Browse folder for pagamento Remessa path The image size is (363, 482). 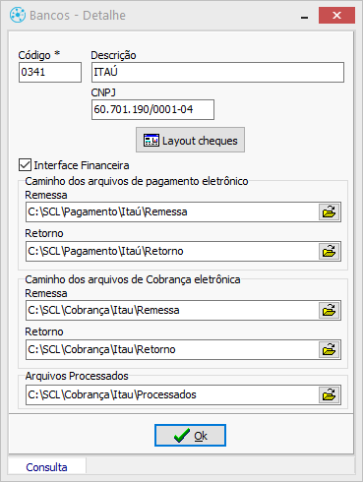[330, 211]
